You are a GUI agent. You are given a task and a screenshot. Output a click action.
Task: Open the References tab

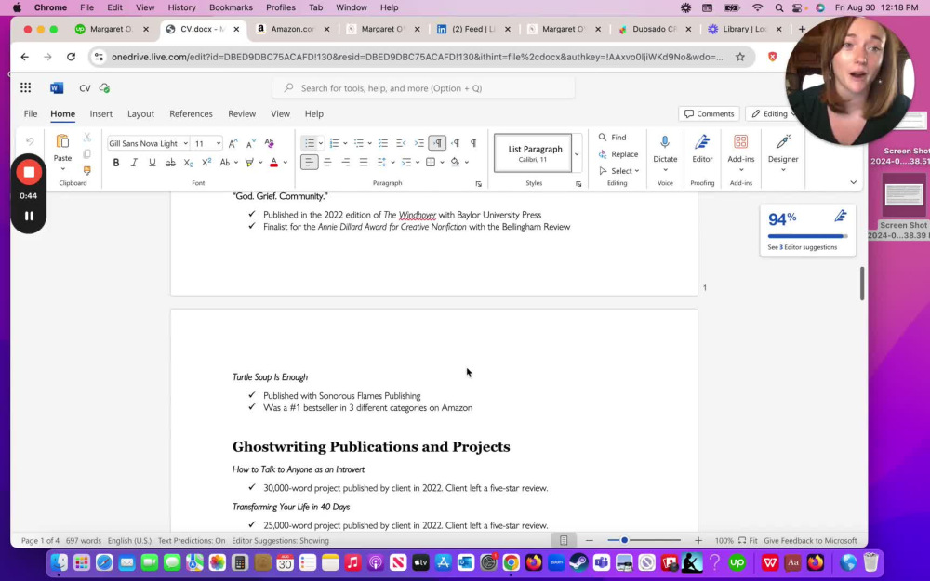pos(191,113)
